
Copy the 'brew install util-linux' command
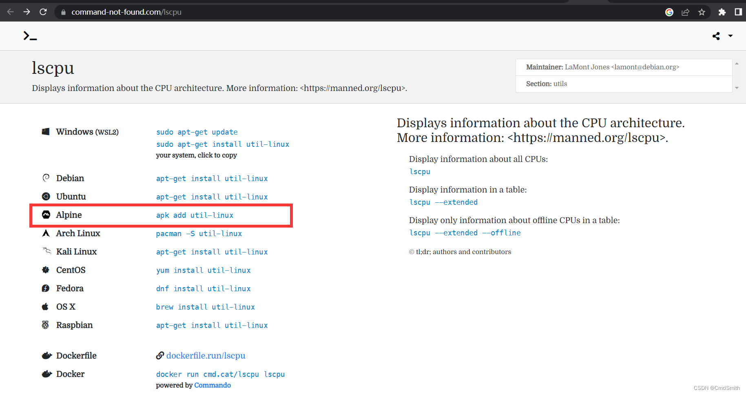click(205, 307)
